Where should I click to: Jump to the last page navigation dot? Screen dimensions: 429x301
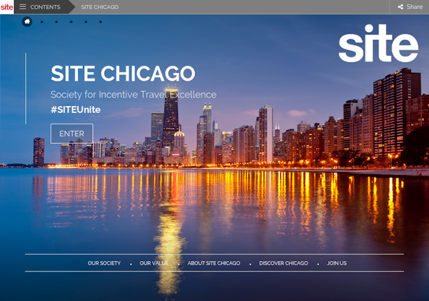(x=100, y=22)
